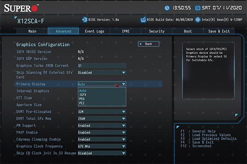Click the Supermicro Super logo

[21, 8]
